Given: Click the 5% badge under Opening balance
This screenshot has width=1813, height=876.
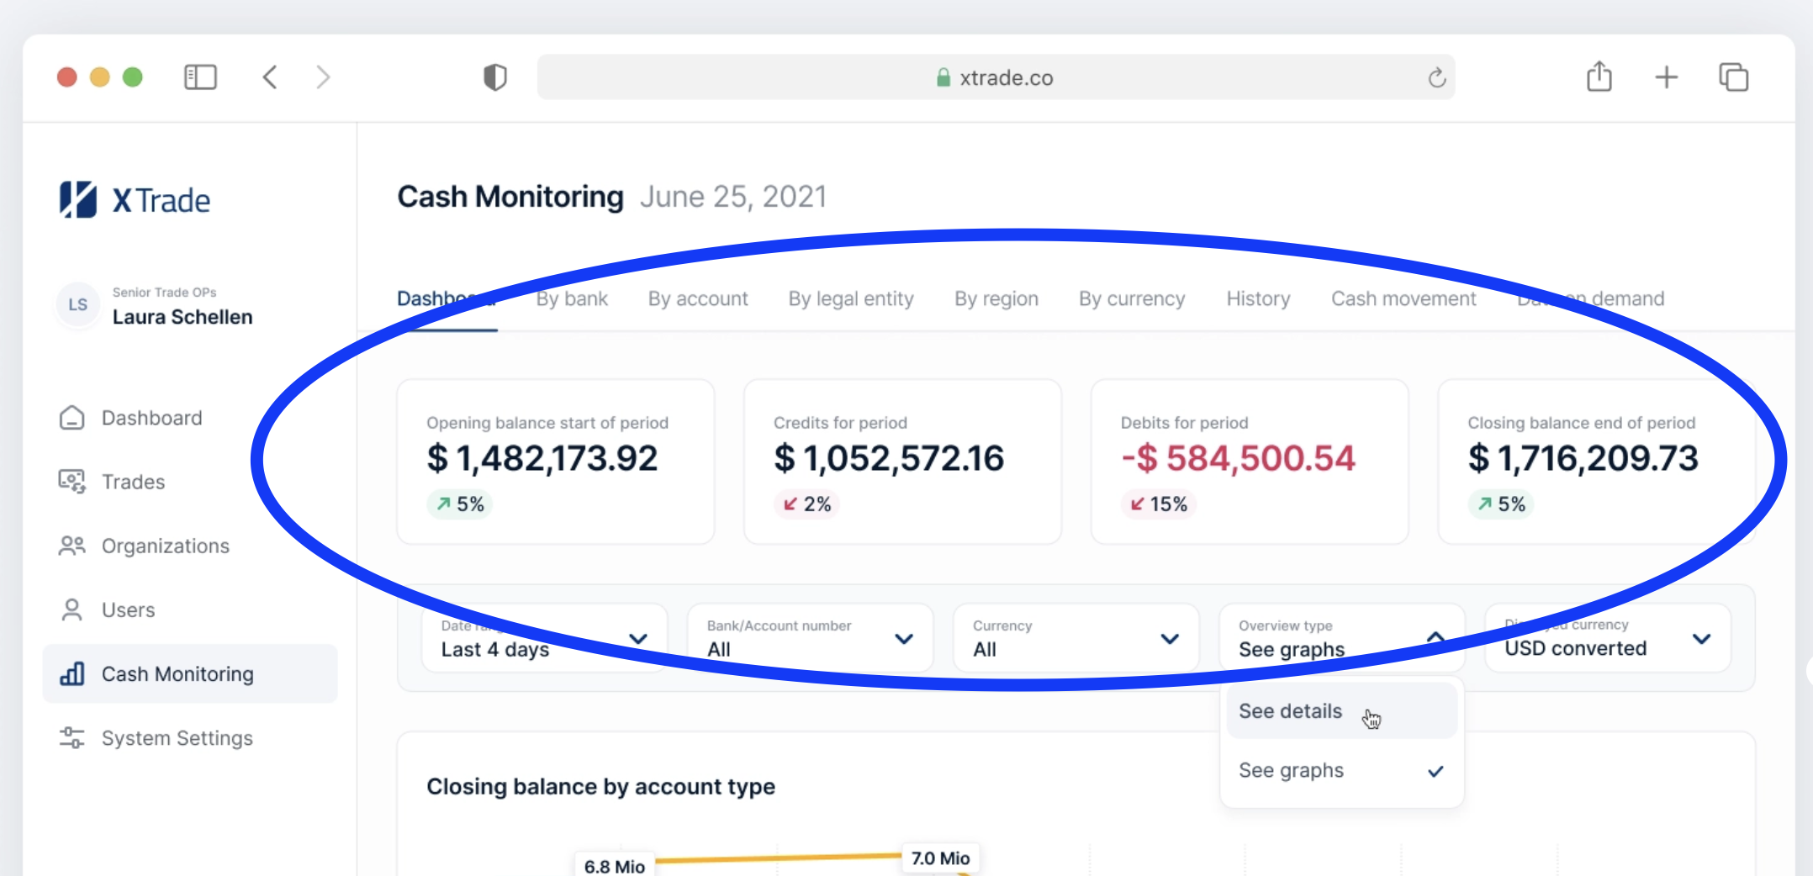Looking at the screenshot, I should (459, 504).
